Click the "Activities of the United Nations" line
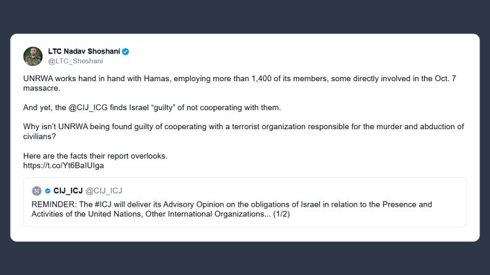This screenshot has height=275, width=490. pyautogui.click(x=92, y=213)
